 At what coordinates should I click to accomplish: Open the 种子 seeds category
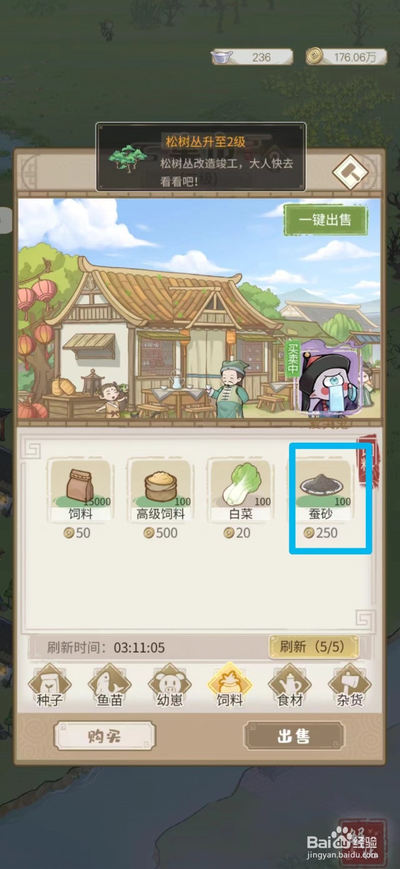(49, 687)
